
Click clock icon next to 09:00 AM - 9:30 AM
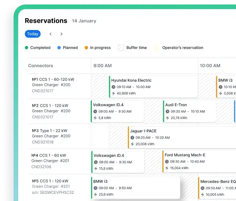95,111
